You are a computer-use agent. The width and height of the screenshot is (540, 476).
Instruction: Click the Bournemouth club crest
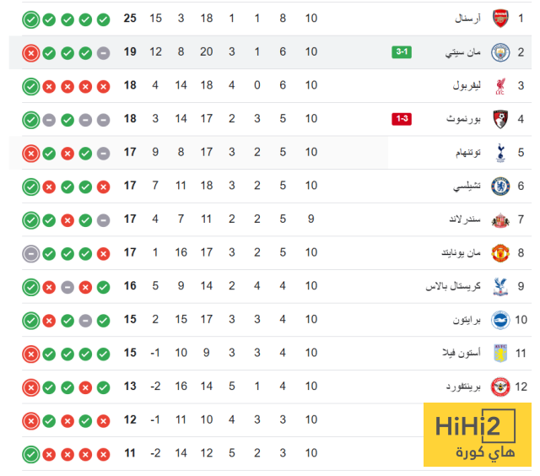click(500, 119)
